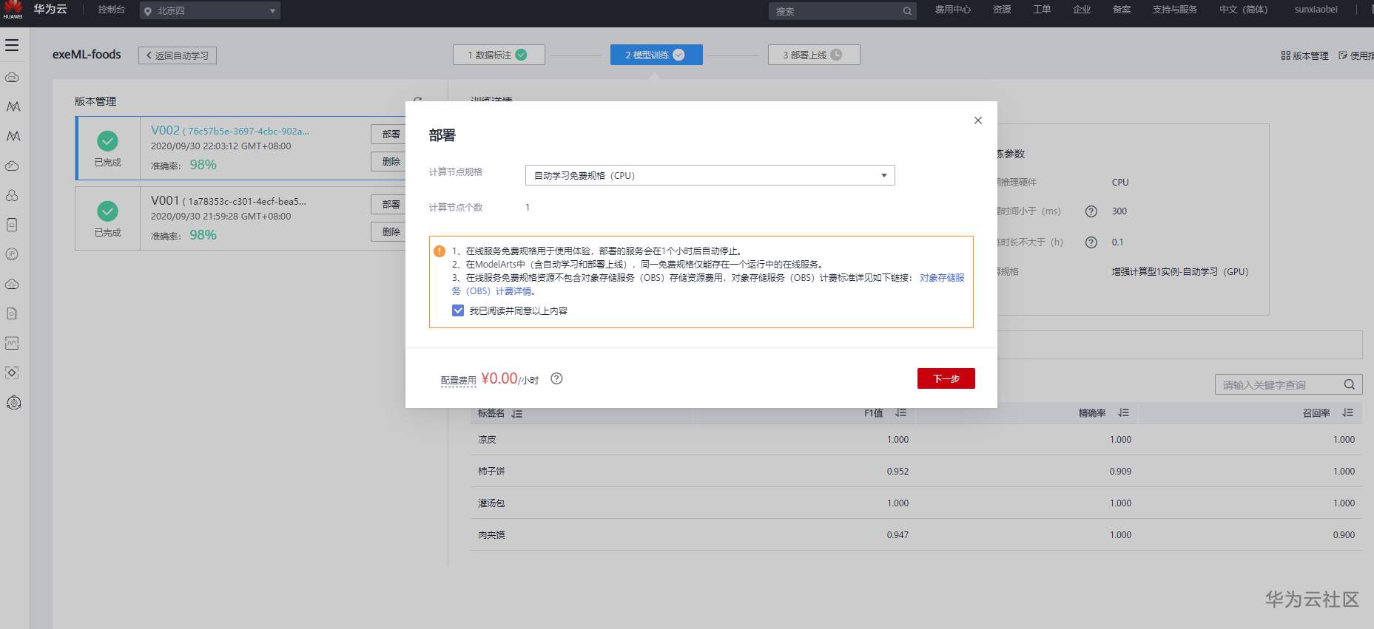Open 支持与服务 in the top bar
Viewport: 1374px width, 629px height.
1174,10
